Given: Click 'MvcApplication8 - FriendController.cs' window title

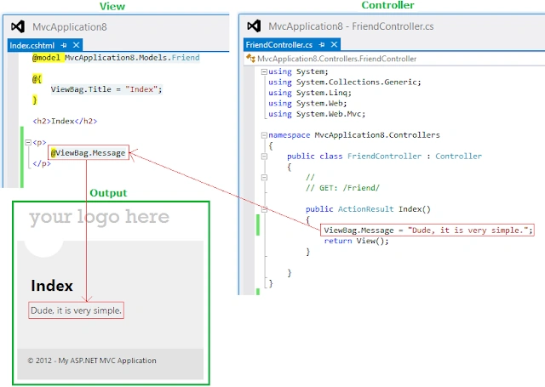Looking at the screenshot, I should click(x=351, y=26).
